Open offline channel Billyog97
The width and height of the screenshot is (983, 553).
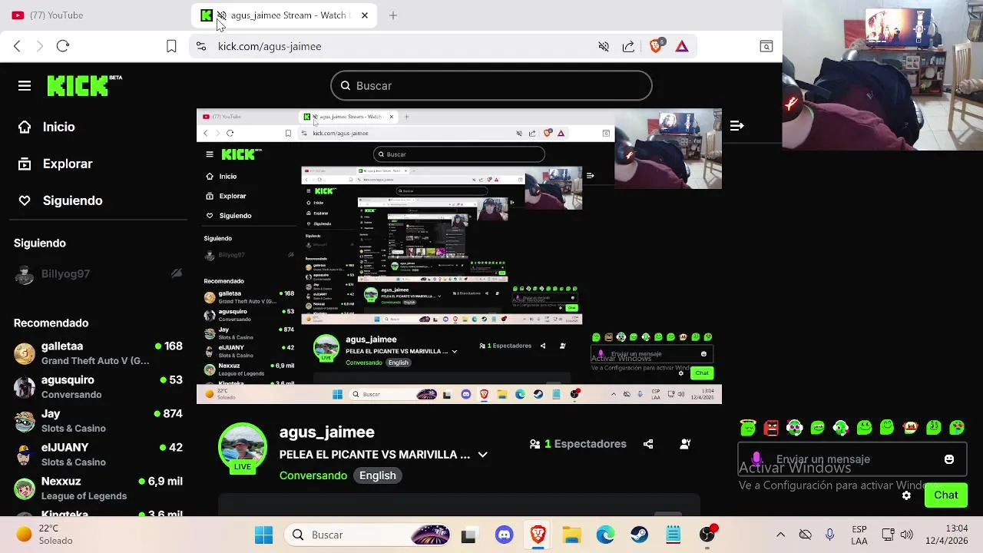coord(98,274)
